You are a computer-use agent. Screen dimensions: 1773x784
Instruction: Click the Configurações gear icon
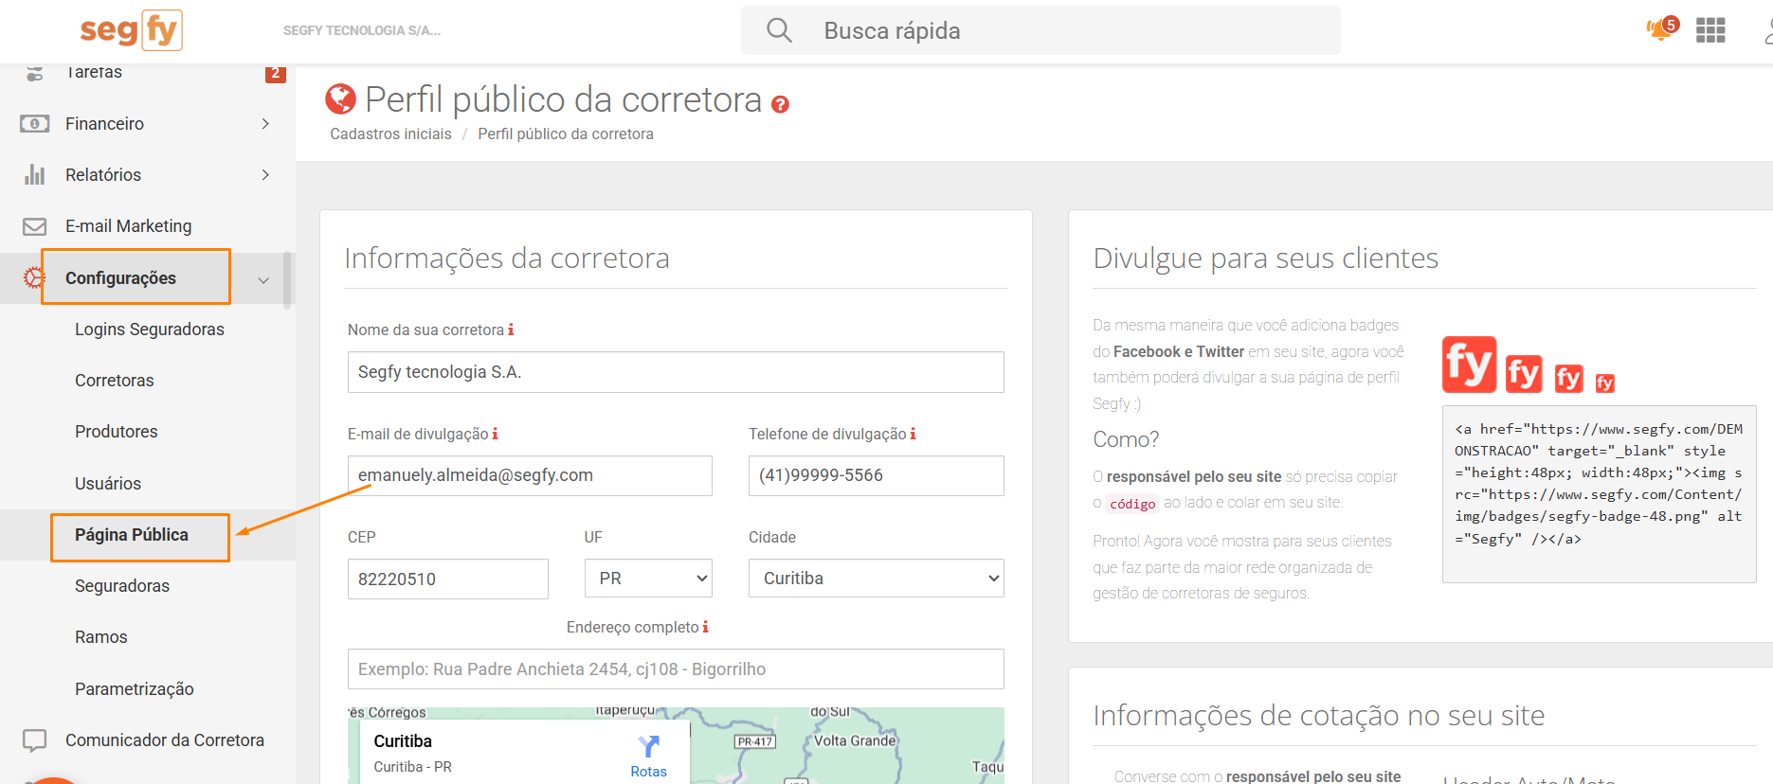[34, 277]
